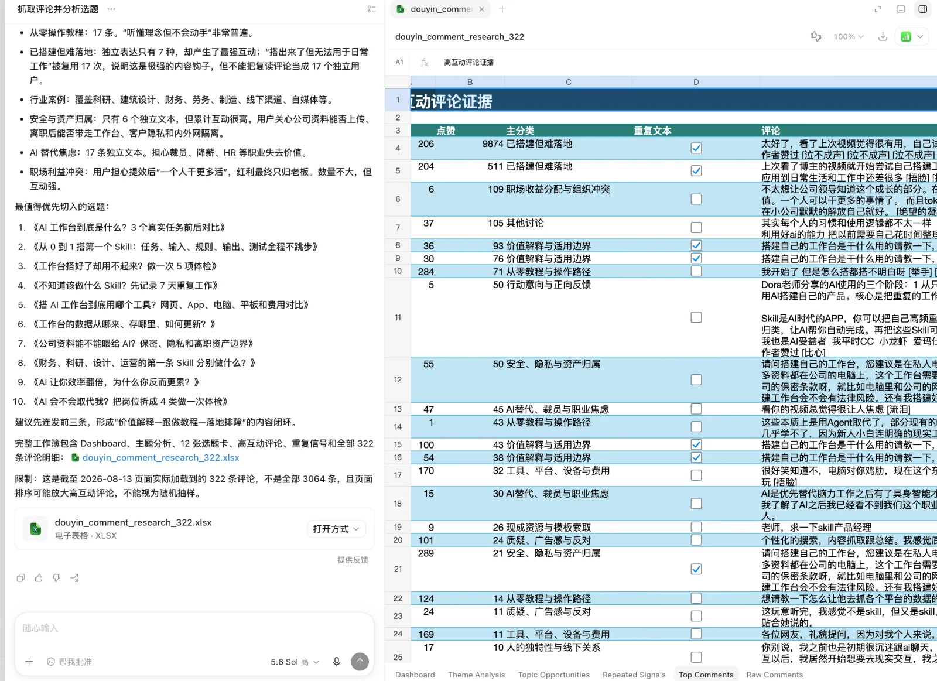Toggle the side panel layout icon
The height and width of the screenshot is (681, 937).
click(923, 9)
